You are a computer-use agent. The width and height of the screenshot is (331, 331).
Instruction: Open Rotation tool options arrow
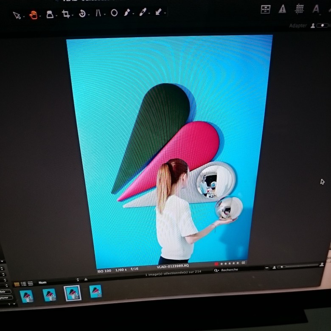point(89,15)
